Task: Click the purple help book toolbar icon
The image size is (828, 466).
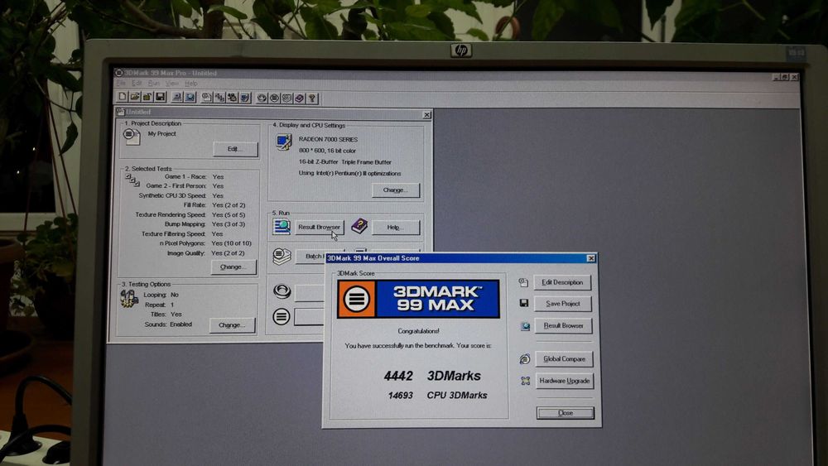Action: point(300,98)
